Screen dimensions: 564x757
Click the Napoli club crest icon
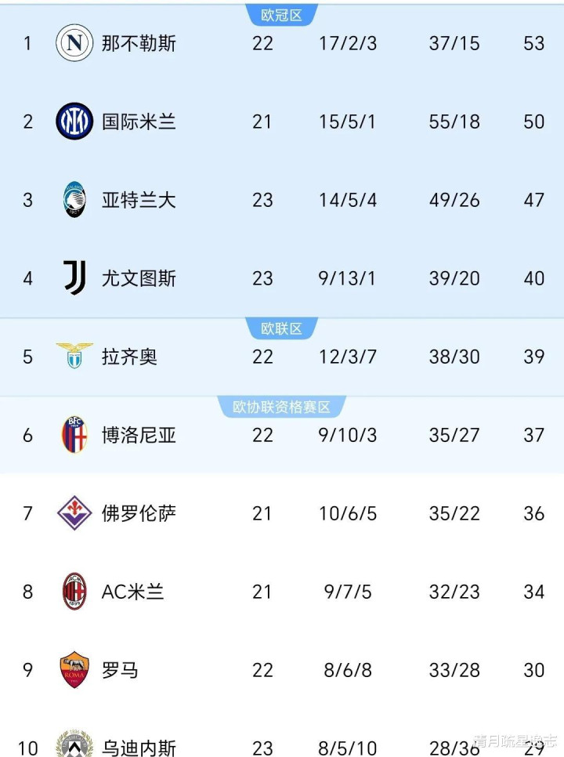coord(74,43)
